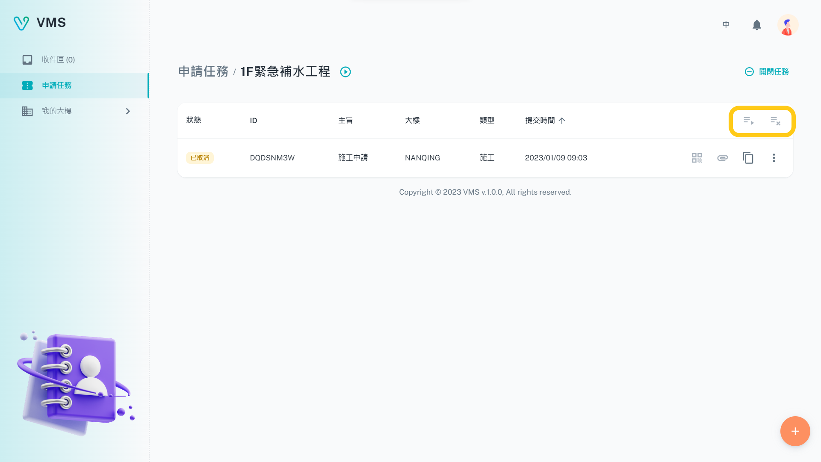
Task: Click the 已取消 status badge
Action: (x=200, y=158)
